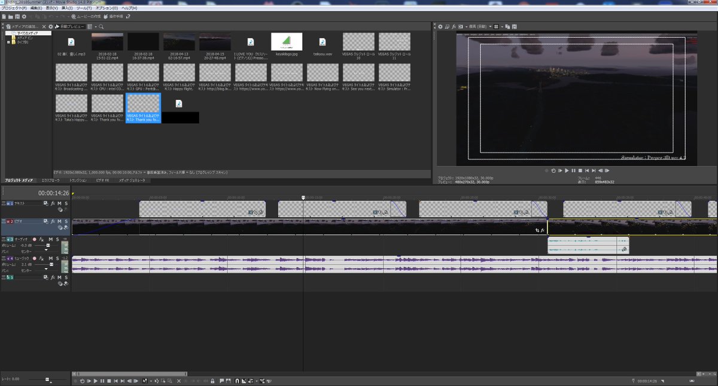Solo the テキスト video track
718x386 pixels.
(66, 203)
